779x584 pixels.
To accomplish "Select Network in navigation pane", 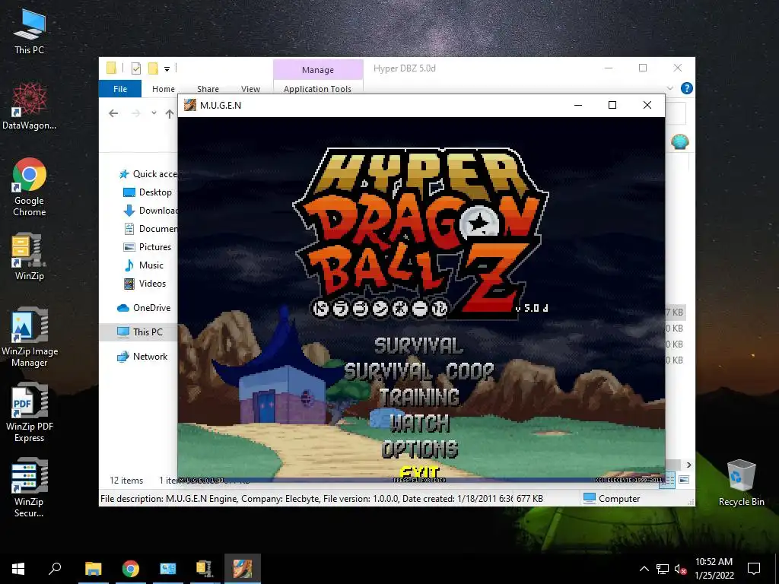I will pyautogui.click(x=142, y=357).
